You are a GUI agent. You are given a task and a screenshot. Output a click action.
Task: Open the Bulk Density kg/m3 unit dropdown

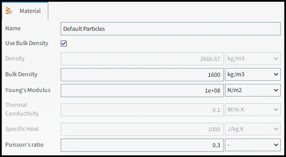[x=253, y=75]
